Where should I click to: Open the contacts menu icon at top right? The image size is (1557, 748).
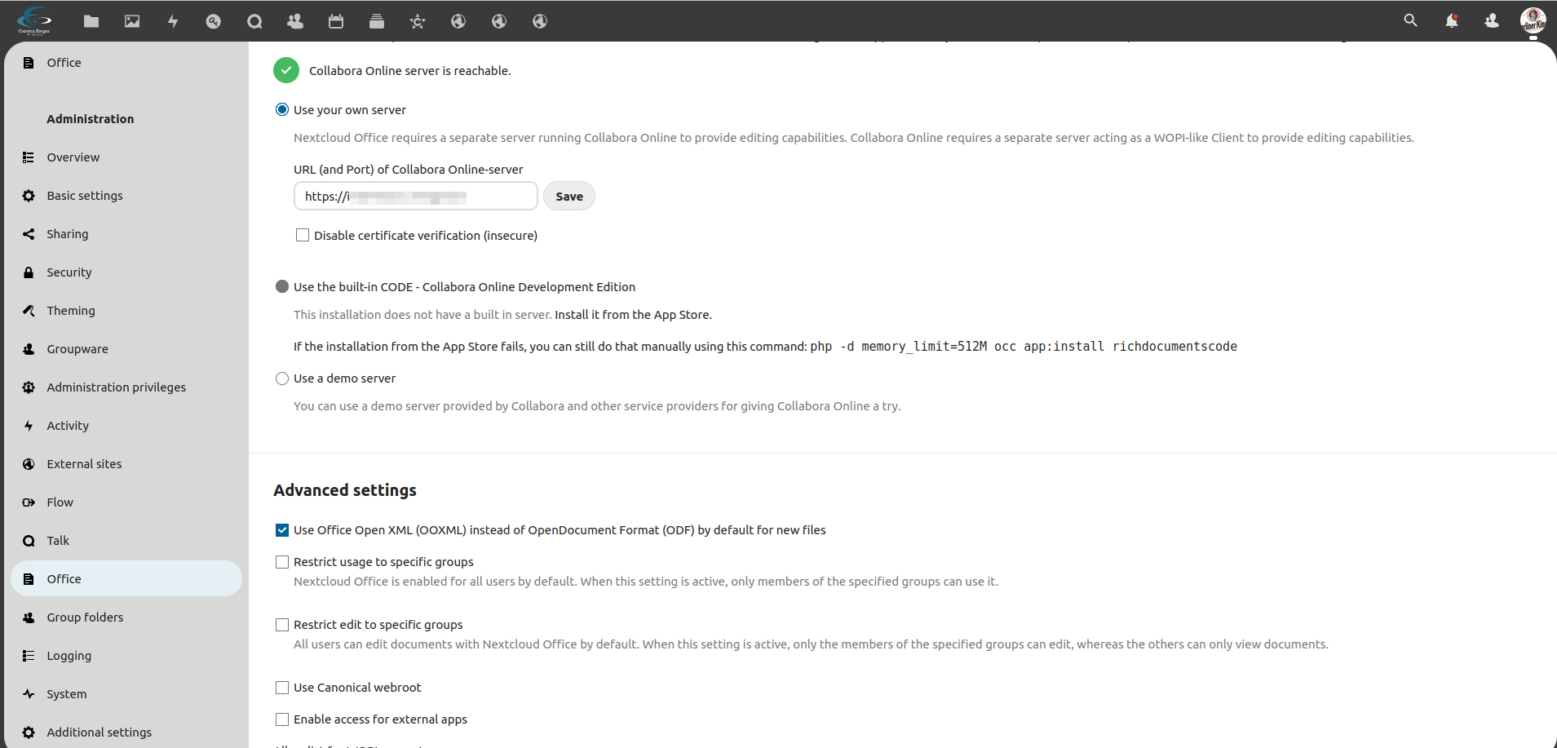click(1492, 20)
